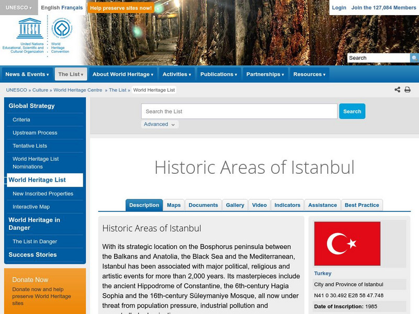The width and height of the screenshot is (419, 314).
Task: Expand the Partnerships menu
Action: tap(265, 74)
